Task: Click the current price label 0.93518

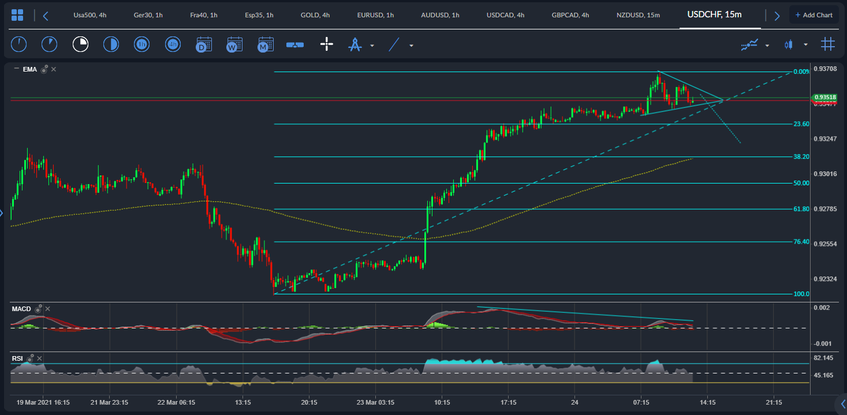Action: pyautogui.click(x=824, y=98)
